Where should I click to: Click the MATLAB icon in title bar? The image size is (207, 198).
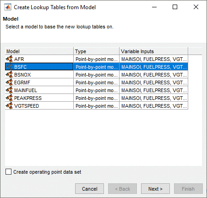coord(8,7)
